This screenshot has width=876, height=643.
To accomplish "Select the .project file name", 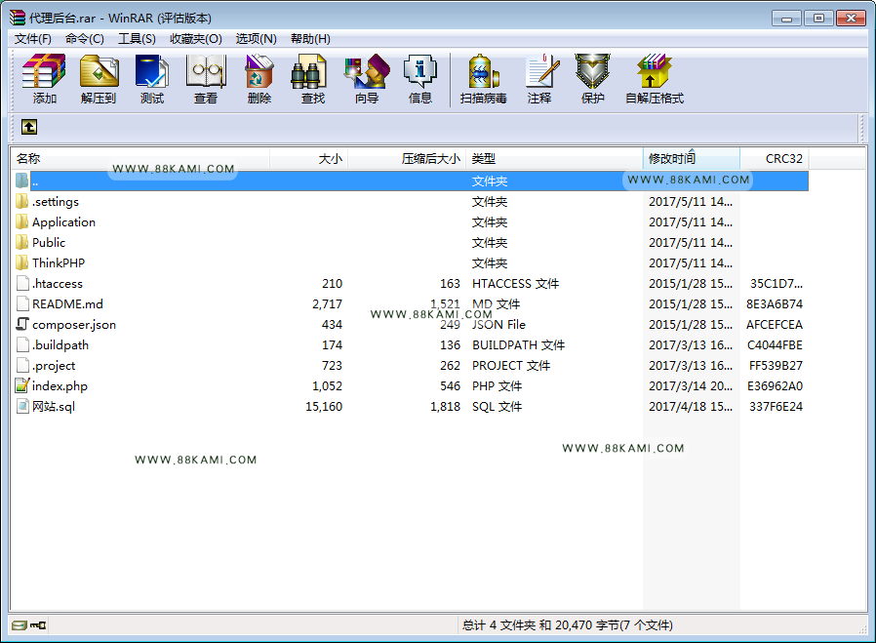I will pyautogui.click(x=54, y=366).
